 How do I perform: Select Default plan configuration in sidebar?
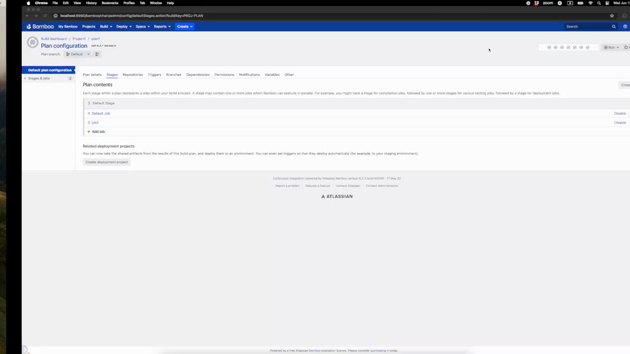point(48,70)
